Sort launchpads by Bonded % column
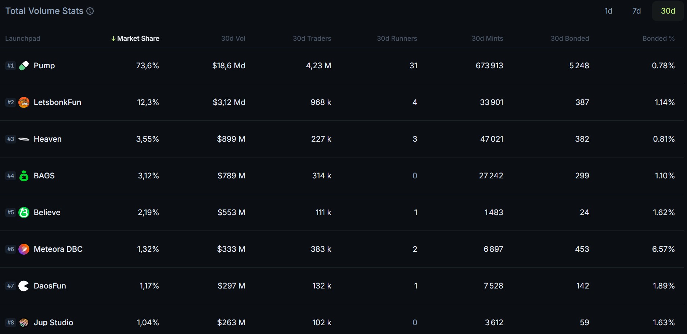 (659, 38)
